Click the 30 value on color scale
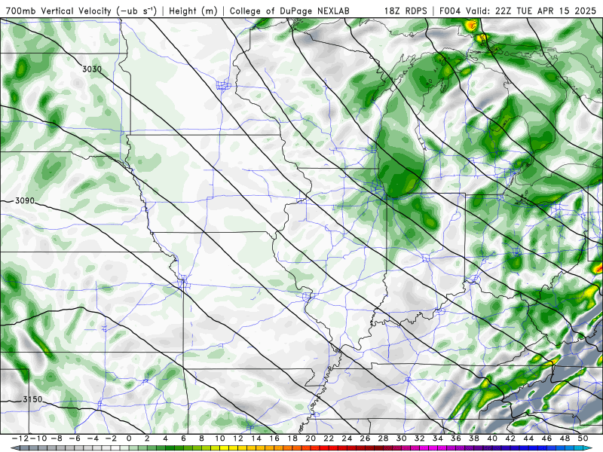The image size is (603, 452). pyautogui.click(x=401, y=438)
